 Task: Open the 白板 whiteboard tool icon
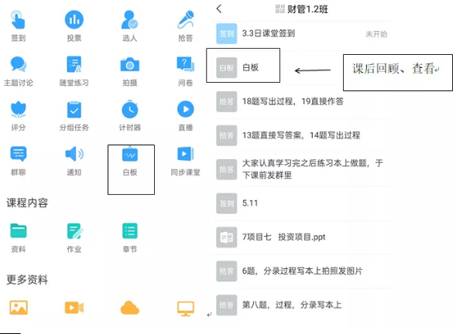pos(130,155)
